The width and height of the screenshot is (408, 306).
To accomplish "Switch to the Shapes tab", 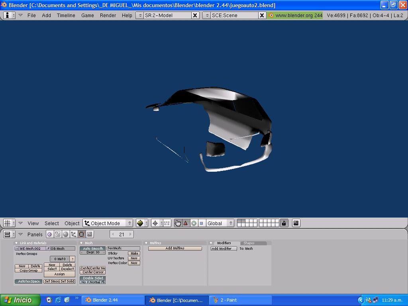I will click(x=249, y=243).
